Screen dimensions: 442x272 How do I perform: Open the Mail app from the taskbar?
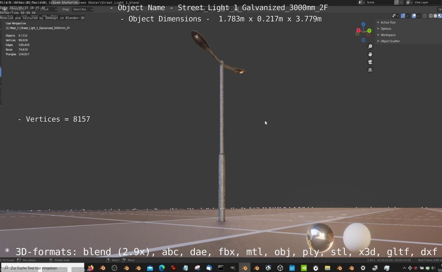150,268
